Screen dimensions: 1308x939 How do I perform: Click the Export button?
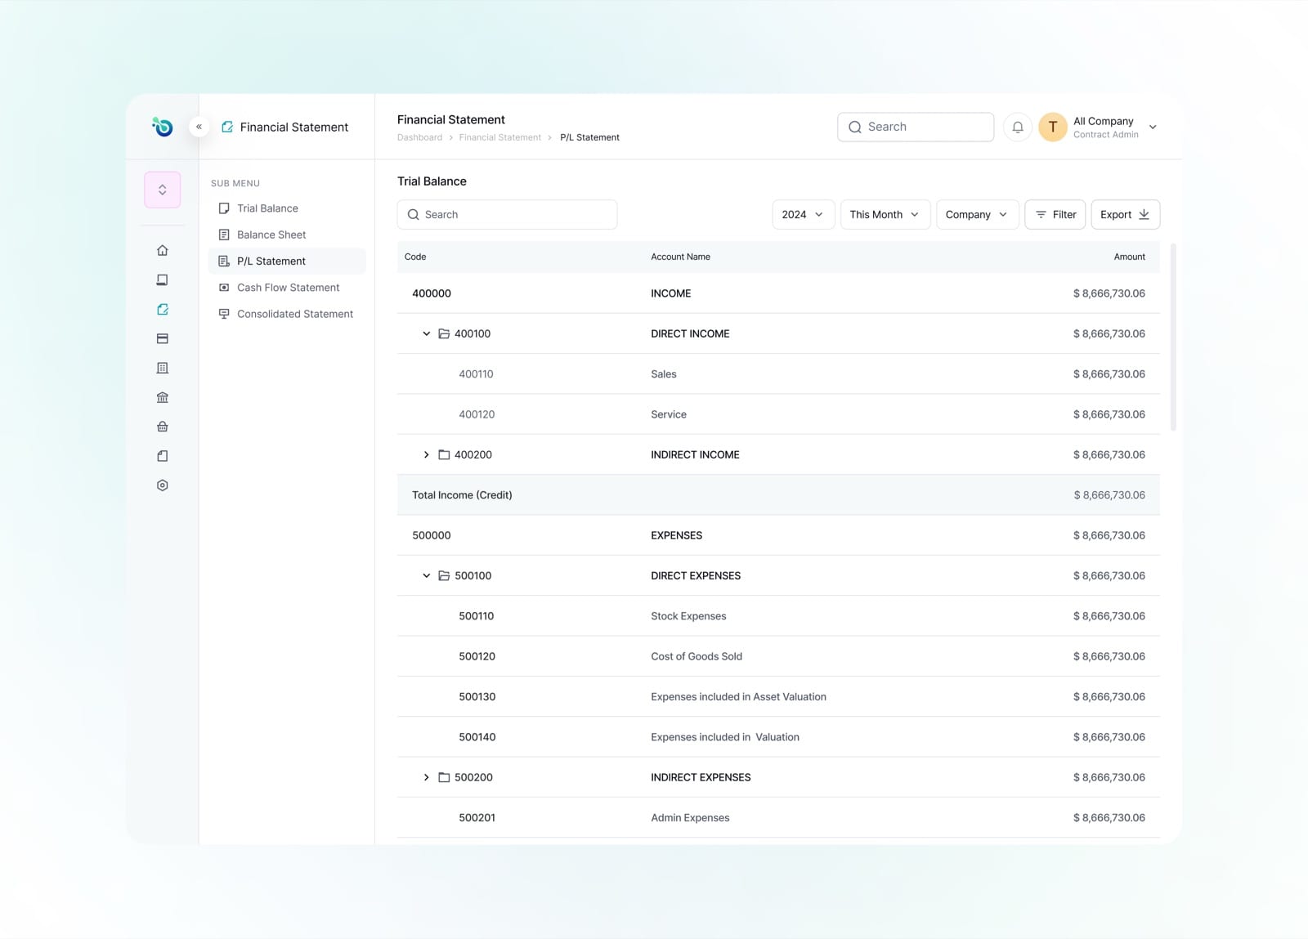[x=1125, y=214]
